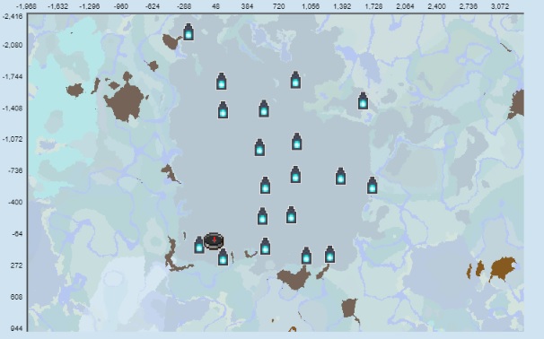The height and width of the screenshot is (339, 544).
Task: Select the lantern below the upper-left one
Action: pyautogui.click(x=223, y=110)
